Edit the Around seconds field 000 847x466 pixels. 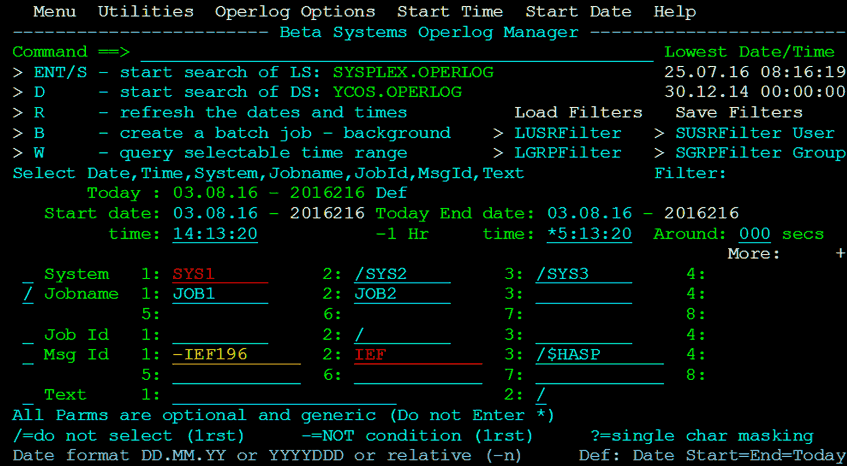754,234
